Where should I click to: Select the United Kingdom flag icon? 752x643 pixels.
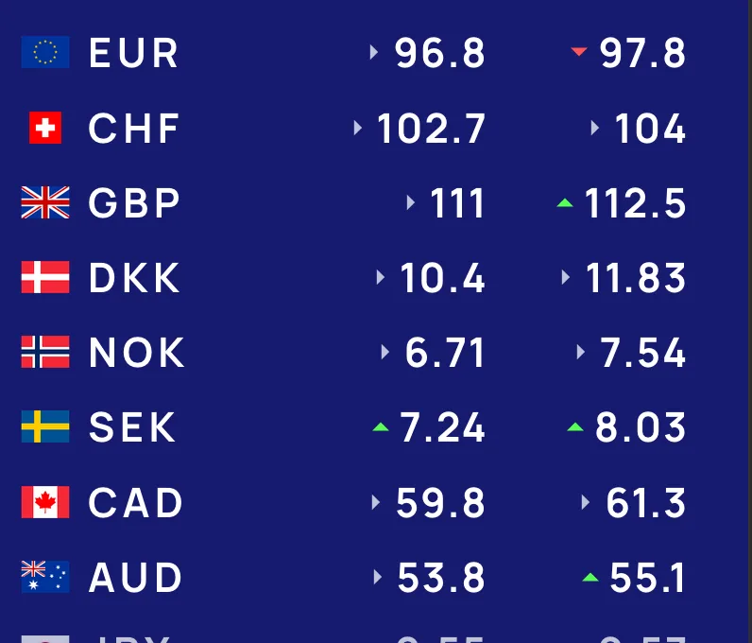tap(45, 202)
